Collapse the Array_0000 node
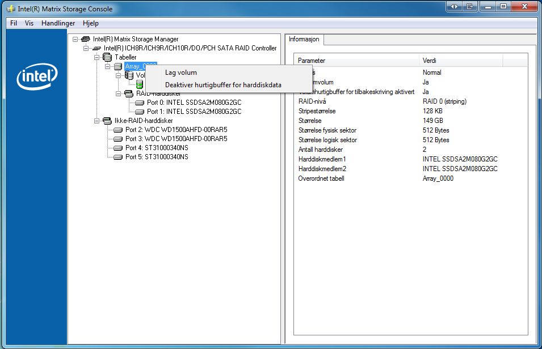 pos(107,66)
